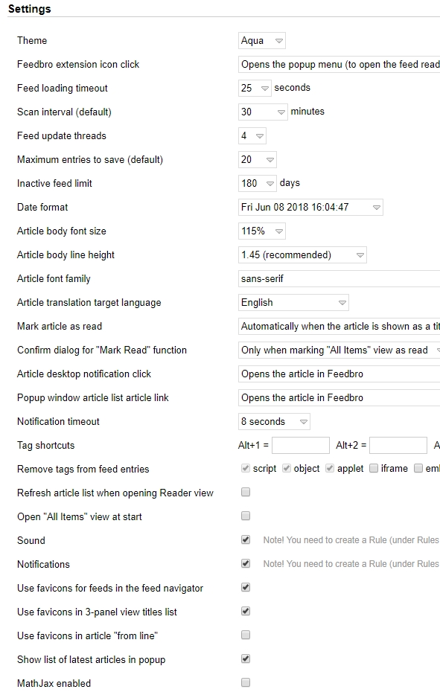Click the Article font family text field
The image size is (440, 695).
tap(339, 279)
